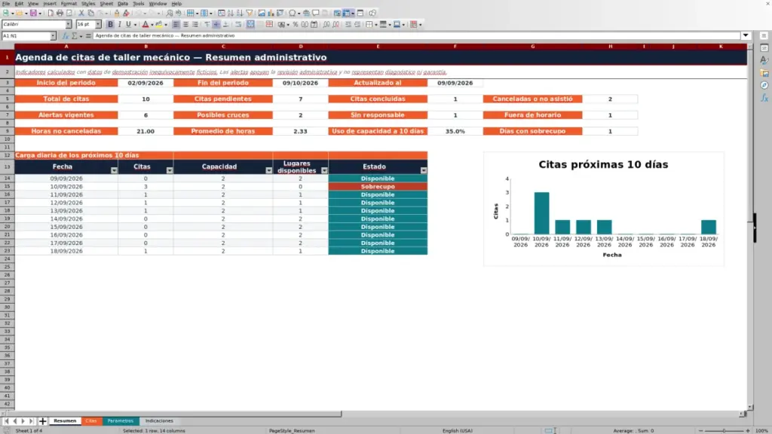Click the Name Box cell reference field

pos(26,36)
